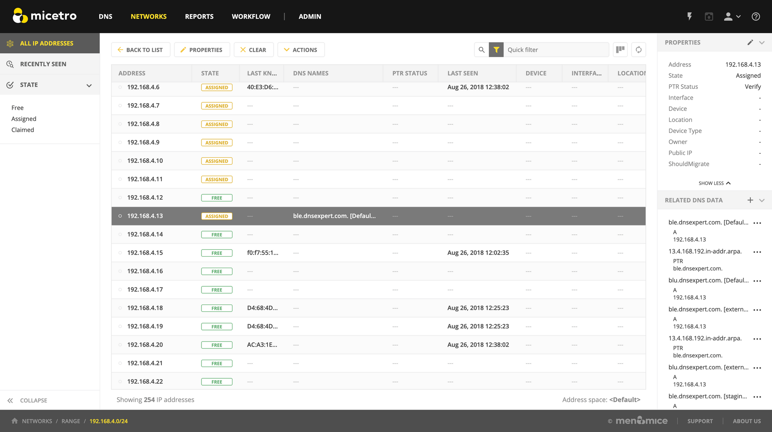Open menu for first 13.4.168.192.in-addr.arpa. record
Image resolution: width=772 pixels, height=432 pixels.
click(757, 252)
